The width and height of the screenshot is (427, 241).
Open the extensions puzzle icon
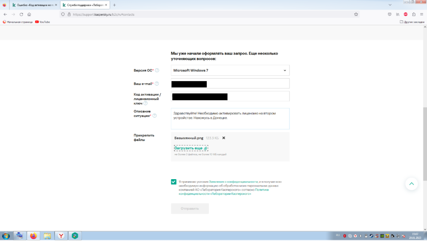coord(414,15)
